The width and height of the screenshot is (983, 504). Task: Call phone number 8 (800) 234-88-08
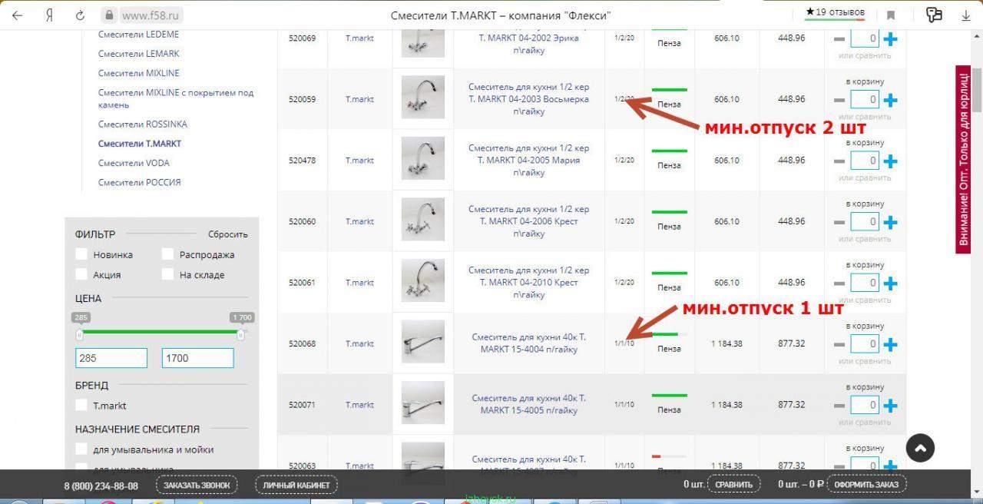tap(101, 486)
